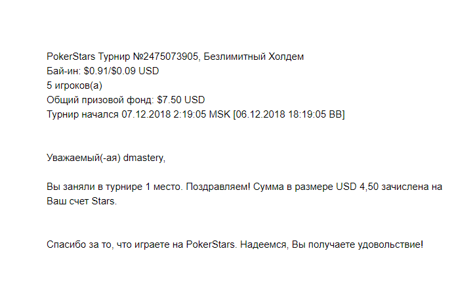Click the Бай-ин label
This screenshot has width=473, height=299.
[64, 71]
